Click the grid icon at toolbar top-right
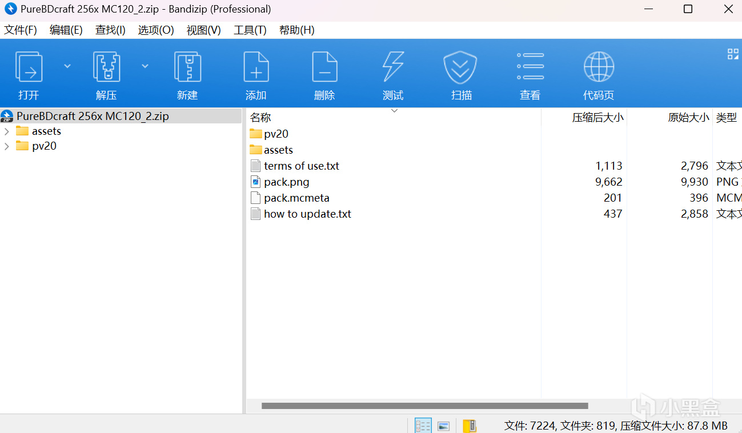This screenshot has height=433, width=742. 733,54
